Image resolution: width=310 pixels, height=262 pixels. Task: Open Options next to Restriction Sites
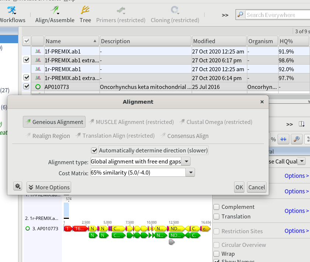click(x=297, y=231)
